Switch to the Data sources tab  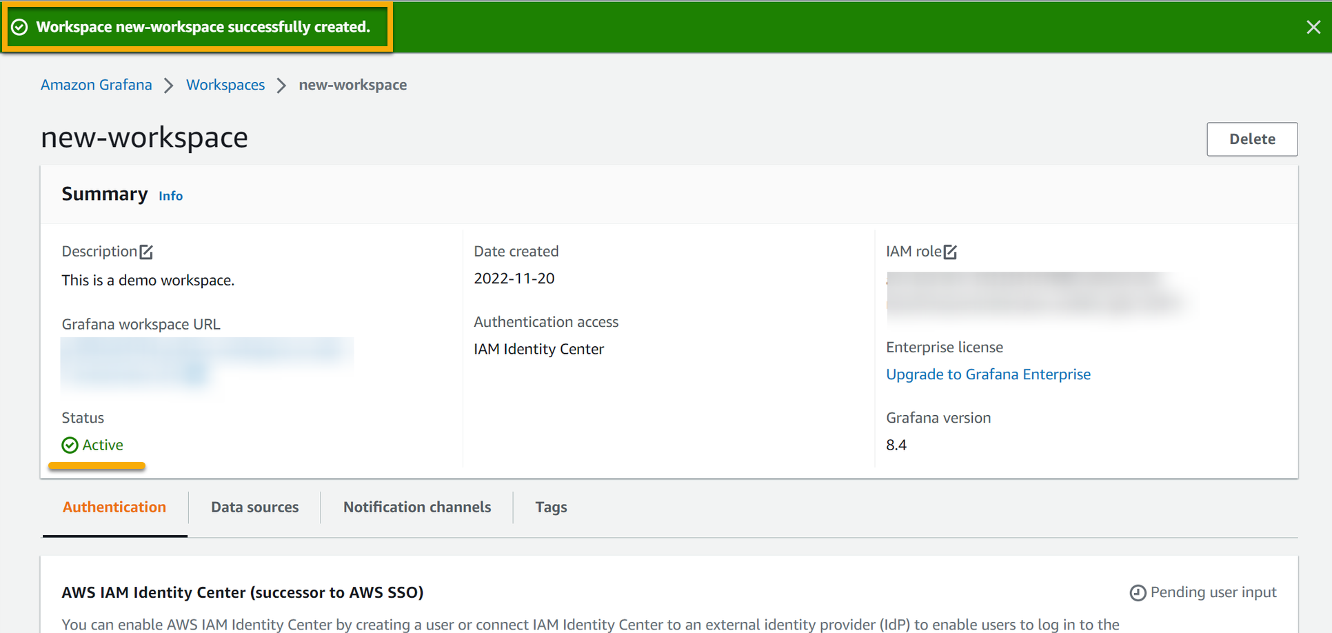coord(255,508)
